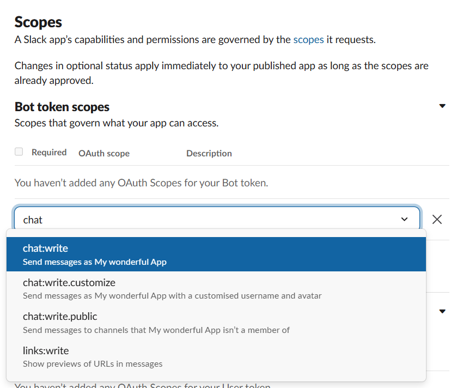Click the OAuth scope column header
Viewport: 457px width, 388px height.
[103, 153]
